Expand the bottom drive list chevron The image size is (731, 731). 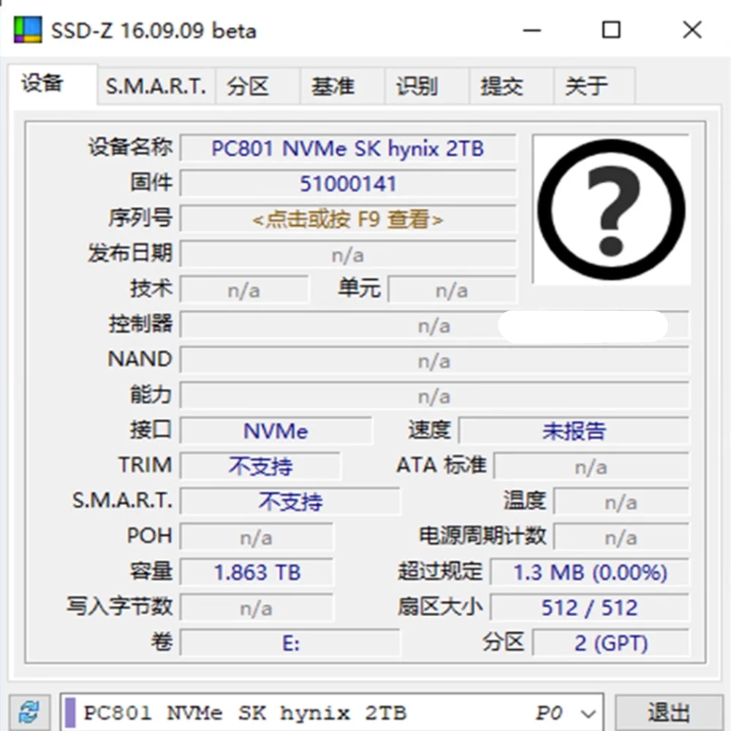(588, 711)
